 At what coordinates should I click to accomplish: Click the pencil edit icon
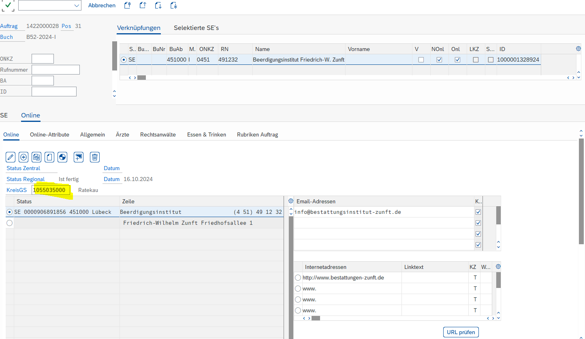point(11,157)
